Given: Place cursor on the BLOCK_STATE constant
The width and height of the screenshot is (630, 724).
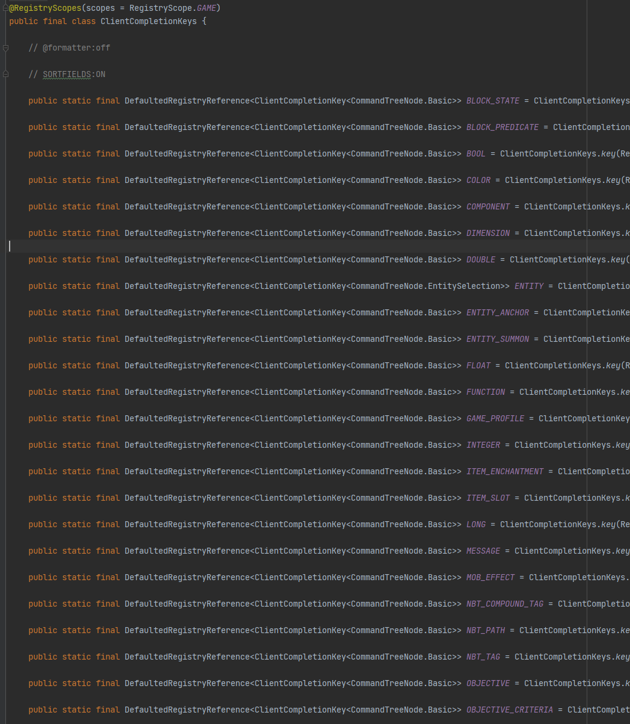Looking at the screenshot, I should 492,101.
